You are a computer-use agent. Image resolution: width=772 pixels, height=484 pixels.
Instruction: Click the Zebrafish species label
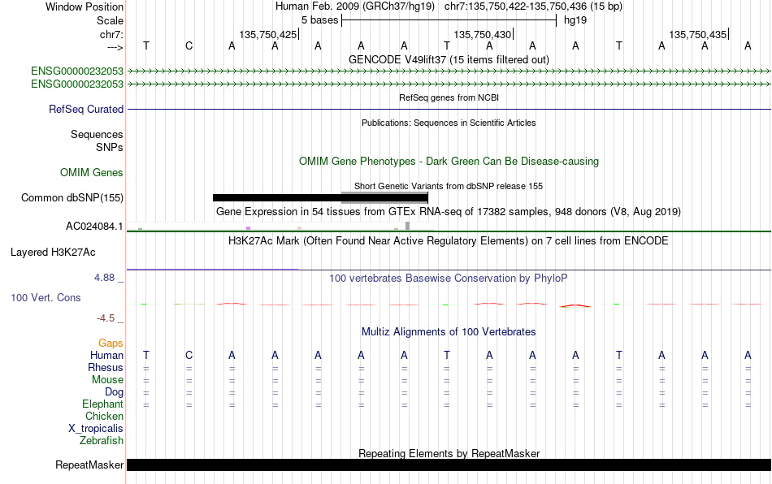click(102, 440)
